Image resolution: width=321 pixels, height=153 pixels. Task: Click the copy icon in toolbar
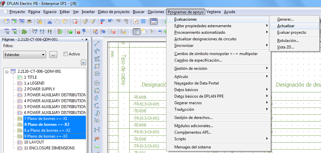[57, 21]
